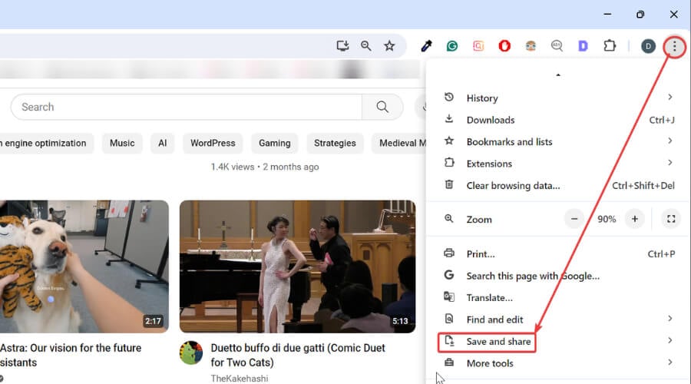Select the Music filter chip
The width and height of the screenshot is (691, 384).
coord(122,144)
